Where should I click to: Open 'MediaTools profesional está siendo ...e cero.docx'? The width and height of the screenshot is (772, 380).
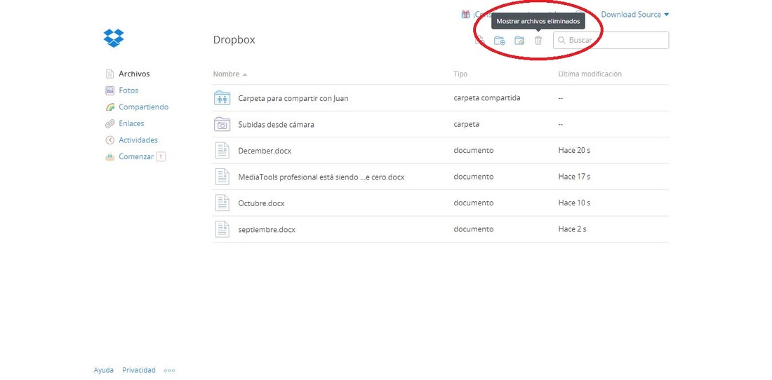tap(321, 177)
